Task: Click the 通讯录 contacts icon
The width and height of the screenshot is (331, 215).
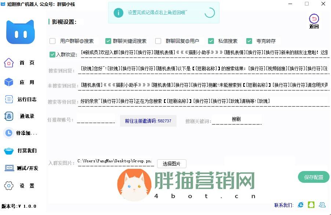Action: pyautogui.click(x=8, y=116)
